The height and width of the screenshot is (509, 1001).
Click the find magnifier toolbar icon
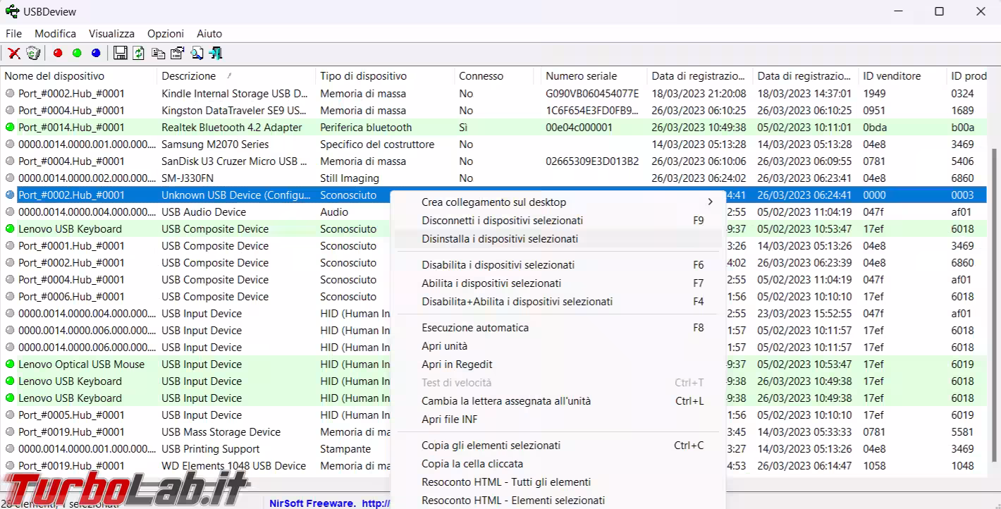pos(197,53)
